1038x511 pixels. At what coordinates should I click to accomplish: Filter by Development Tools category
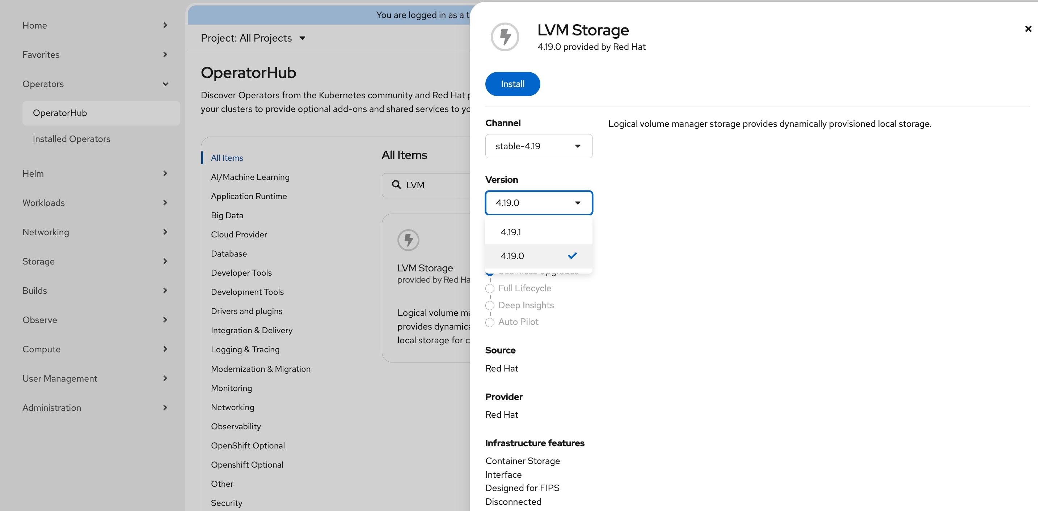pyautogui.click(x=247, y=292)
